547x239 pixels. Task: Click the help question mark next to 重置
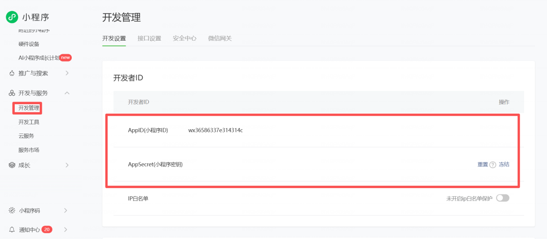point(493,165)
